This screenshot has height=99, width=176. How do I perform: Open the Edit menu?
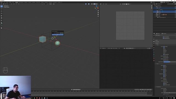[x=5, y=2]
